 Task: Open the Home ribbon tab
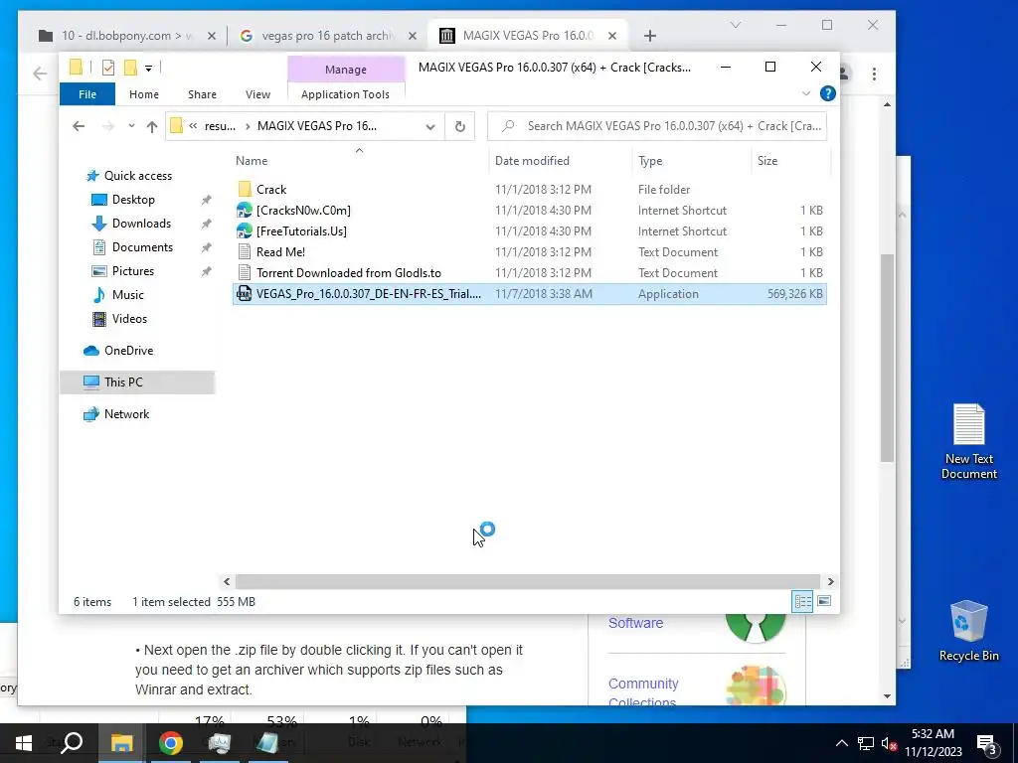tap(144, 94)
